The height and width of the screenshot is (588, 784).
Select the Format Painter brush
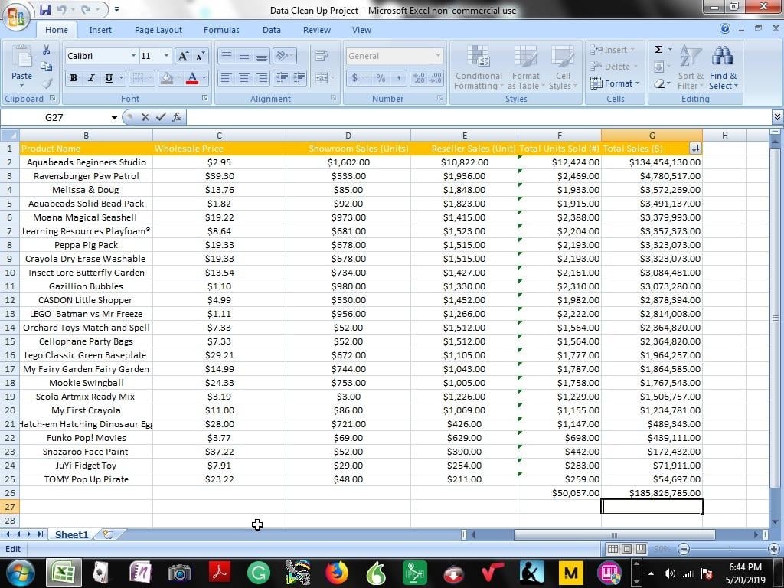pyautogui.click(x=47, y=83)
